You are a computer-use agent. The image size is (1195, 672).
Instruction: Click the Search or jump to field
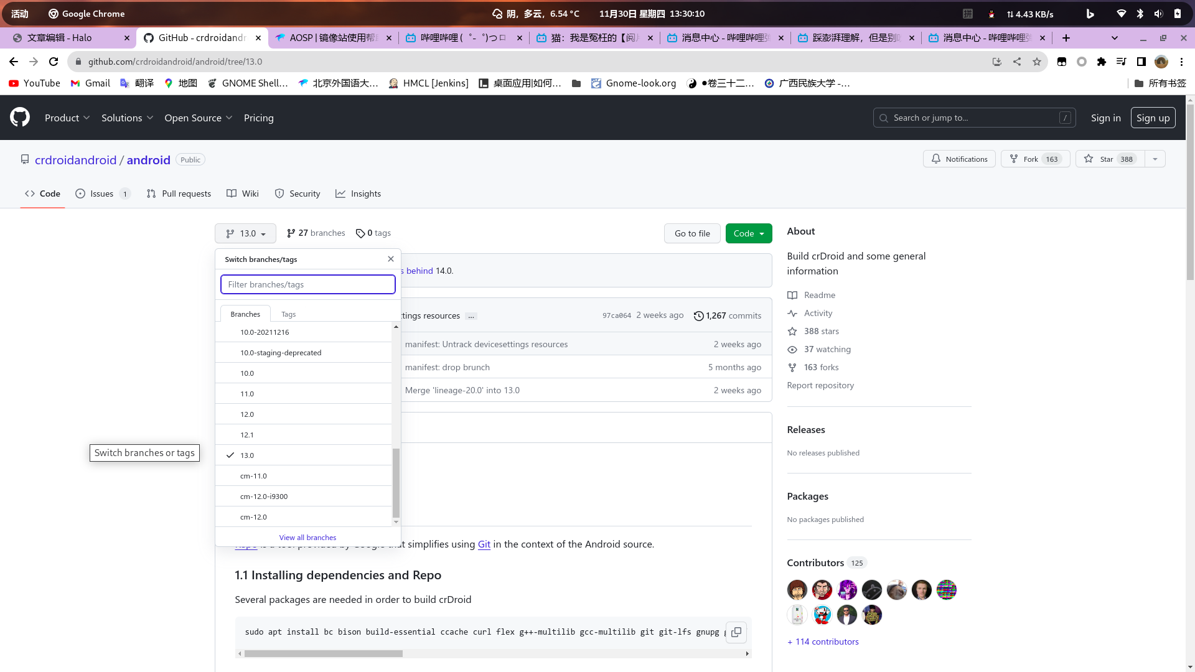click(974, 118)
